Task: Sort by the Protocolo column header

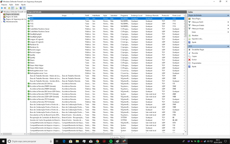Action: pyautogui.click(x=166, y=16)
